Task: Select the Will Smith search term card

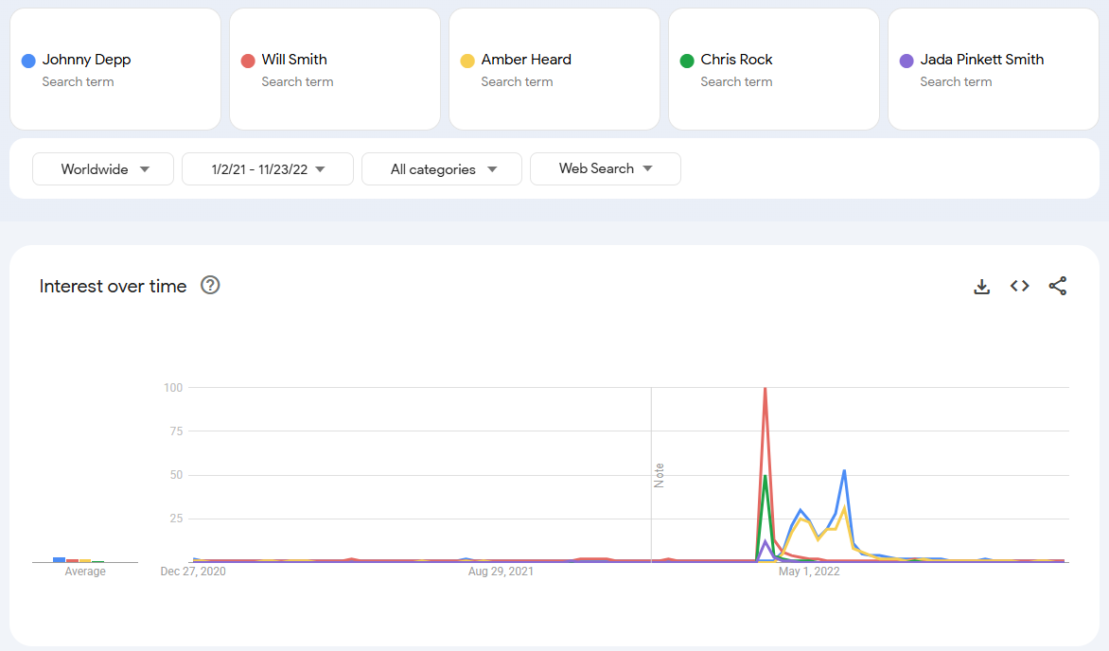Action: click(x=335, y=69)
